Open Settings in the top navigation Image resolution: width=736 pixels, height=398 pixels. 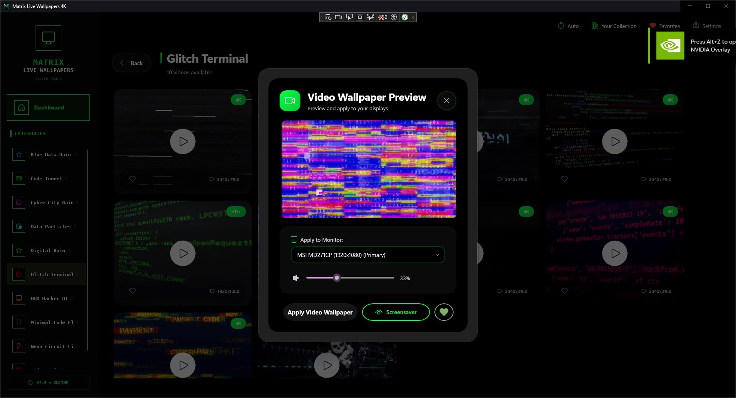pyautogui.click(x=707, y=26)
